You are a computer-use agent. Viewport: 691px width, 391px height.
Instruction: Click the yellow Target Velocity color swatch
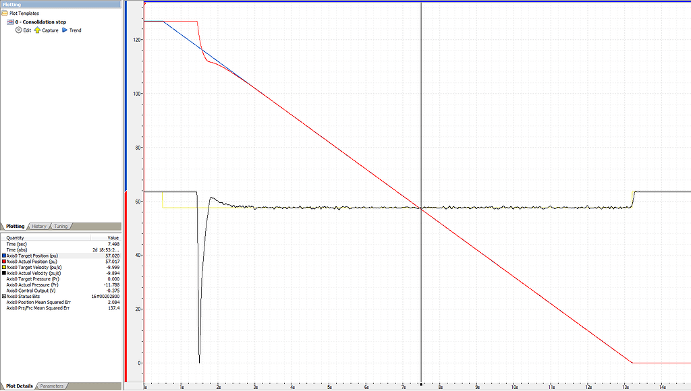point(4,268)
